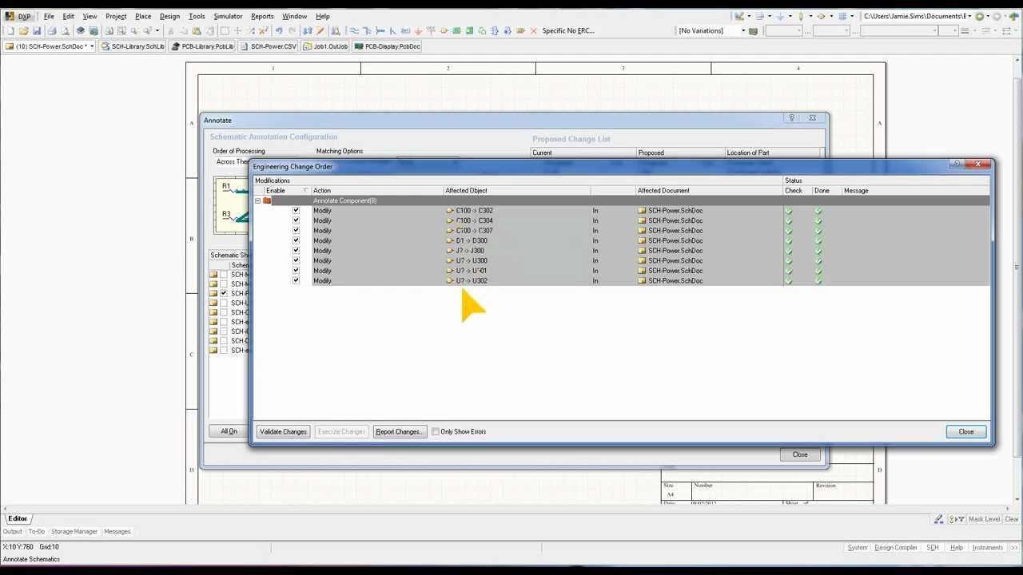The height and width of the screenshot is (575, 1023).
Task: Click the Place Part toolbar icon
Action: (444, 31)
